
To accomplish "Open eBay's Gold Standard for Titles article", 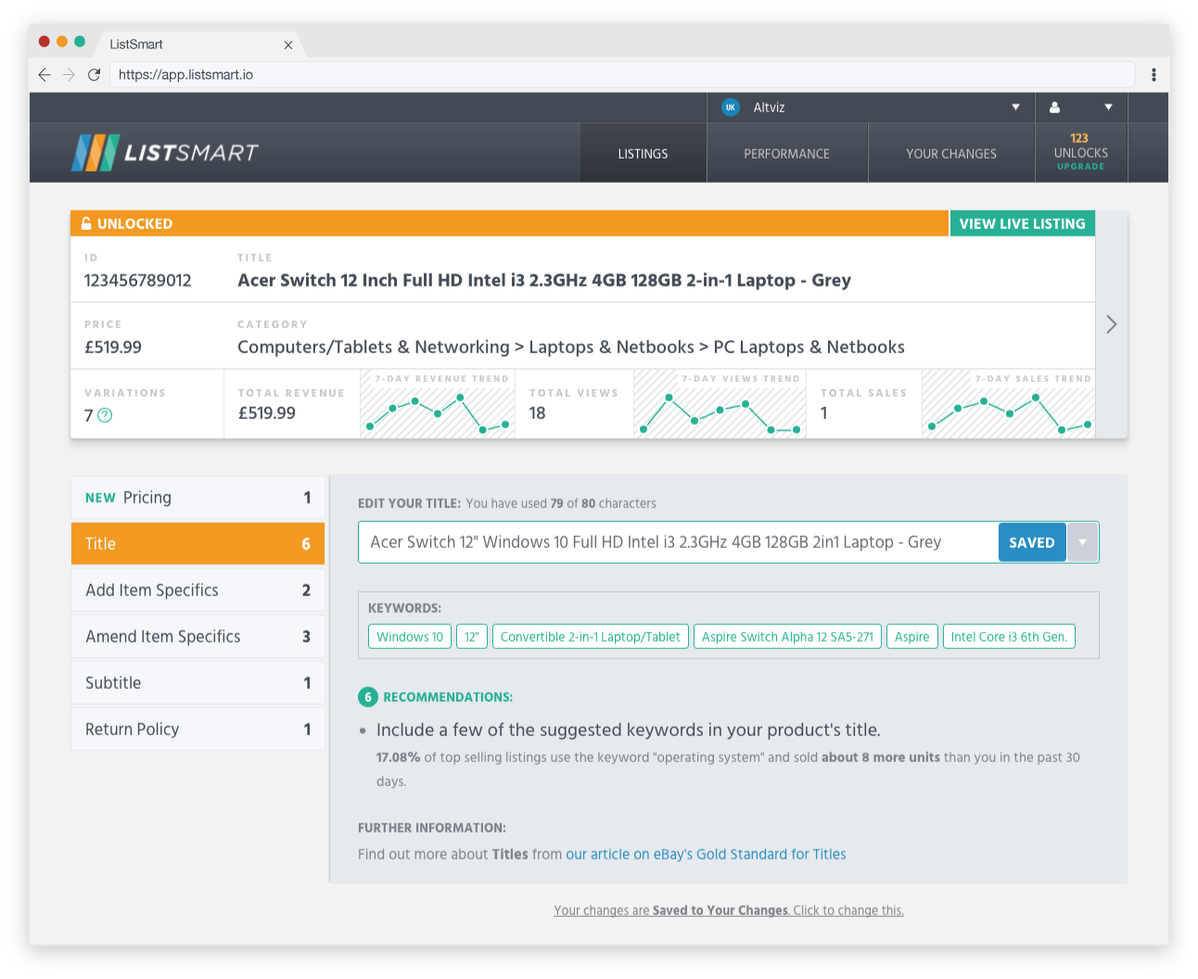I will point(706,855).
